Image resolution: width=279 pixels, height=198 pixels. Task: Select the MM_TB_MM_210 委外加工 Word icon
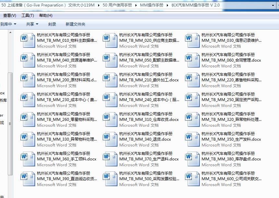[x=110, y=80]
